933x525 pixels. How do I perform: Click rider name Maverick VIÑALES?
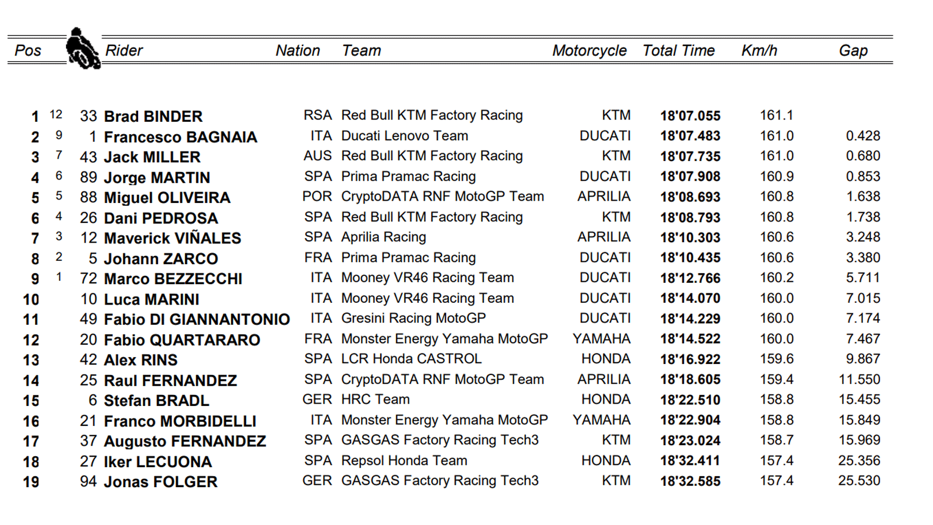tap(173, 238)
